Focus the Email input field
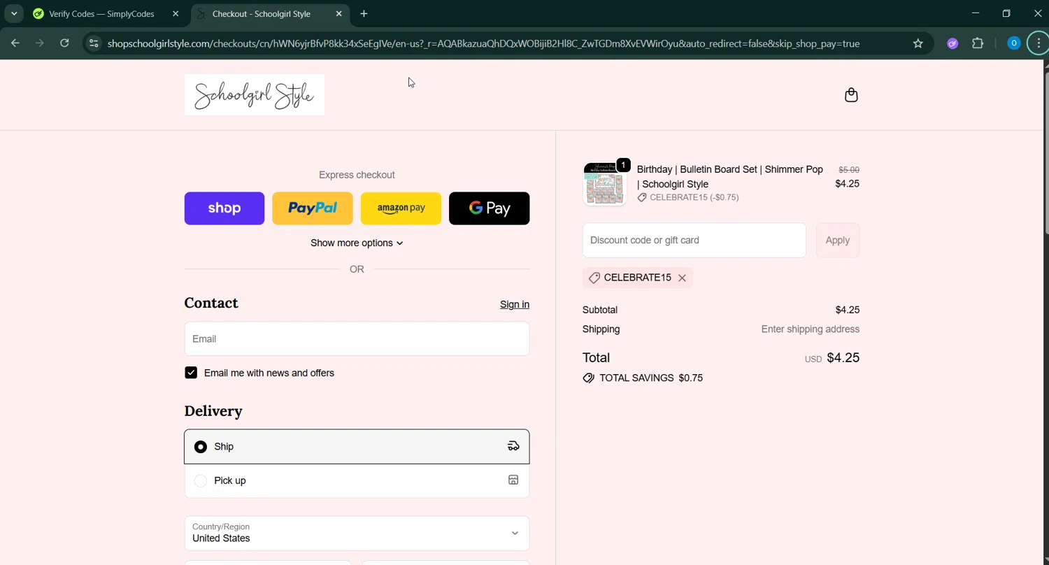The height and width of the screenshot is (565, 1049). pos(357,338)
